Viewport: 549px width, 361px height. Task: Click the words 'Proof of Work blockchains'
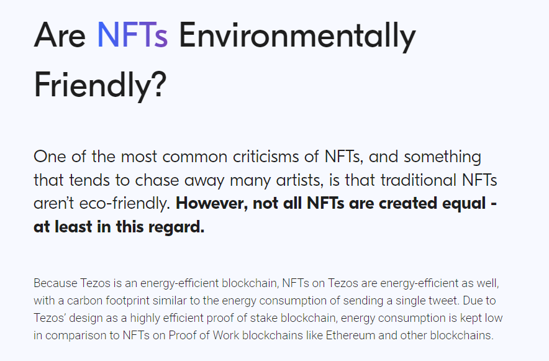click(235, 336)
